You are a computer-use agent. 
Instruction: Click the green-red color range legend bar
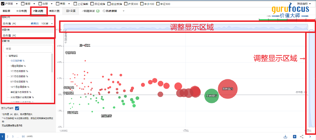(287, 19)
